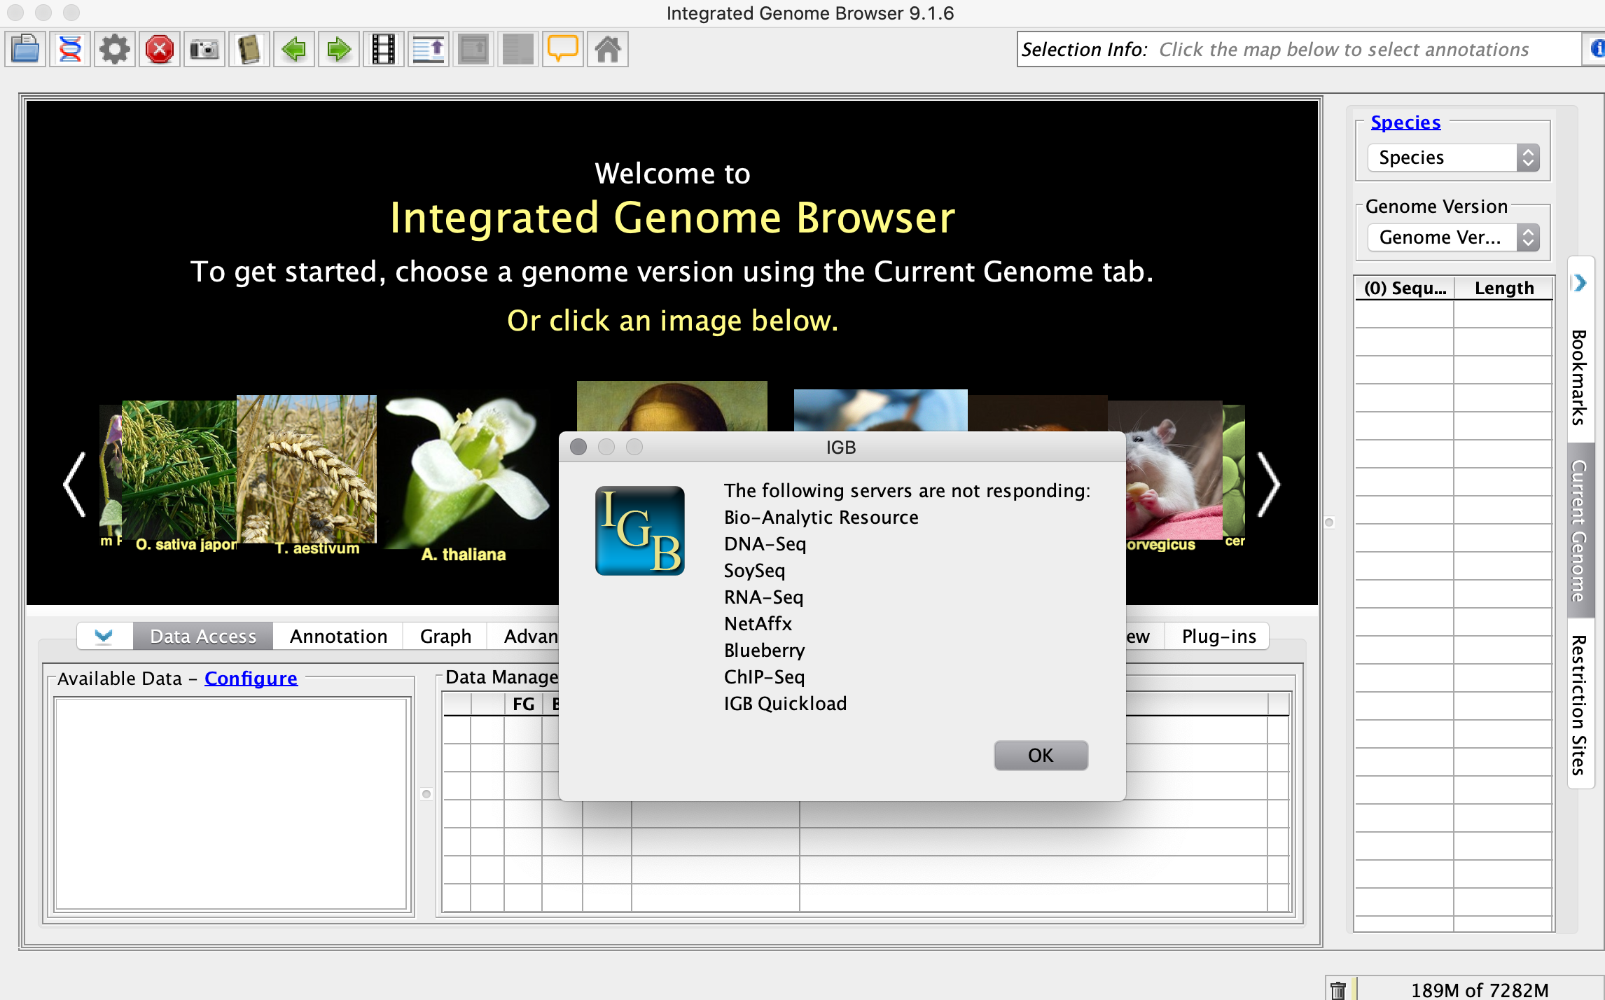Image resolution: width=1605 pixels, height=1000 pixels.
Task: Select the Current Genome side tab
Action: tap(1580, 530)
